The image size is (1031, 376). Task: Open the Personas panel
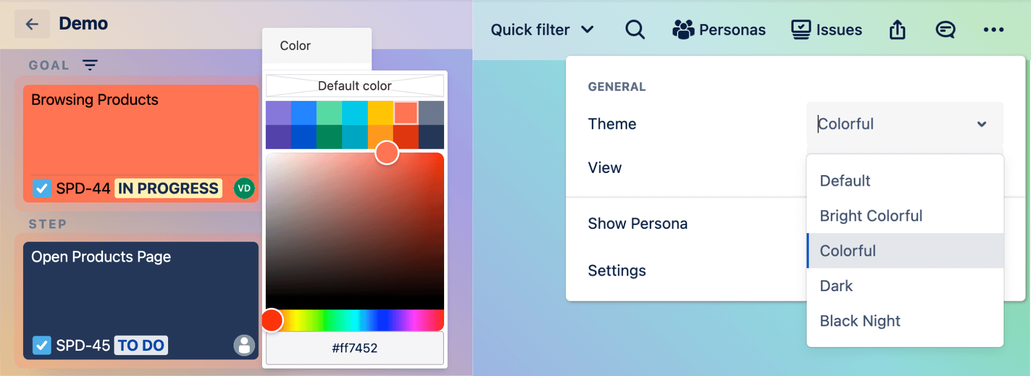pyautogui.click(x=719, y=30)
